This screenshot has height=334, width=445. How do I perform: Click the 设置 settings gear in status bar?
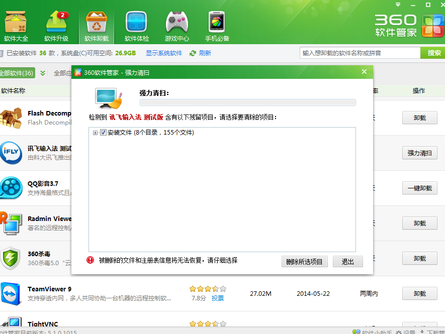(405, 331)
